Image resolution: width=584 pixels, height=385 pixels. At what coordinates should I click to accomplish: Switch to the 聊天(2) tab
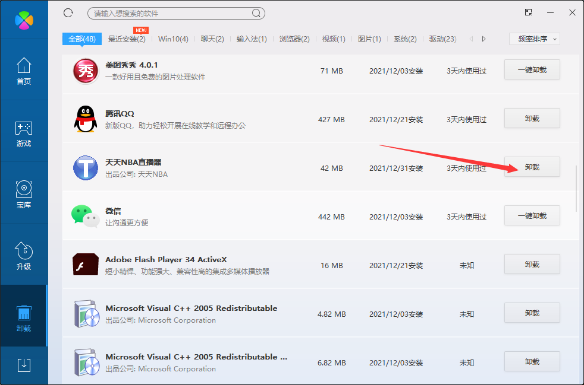pyautogui.click(x=212, y=39)
